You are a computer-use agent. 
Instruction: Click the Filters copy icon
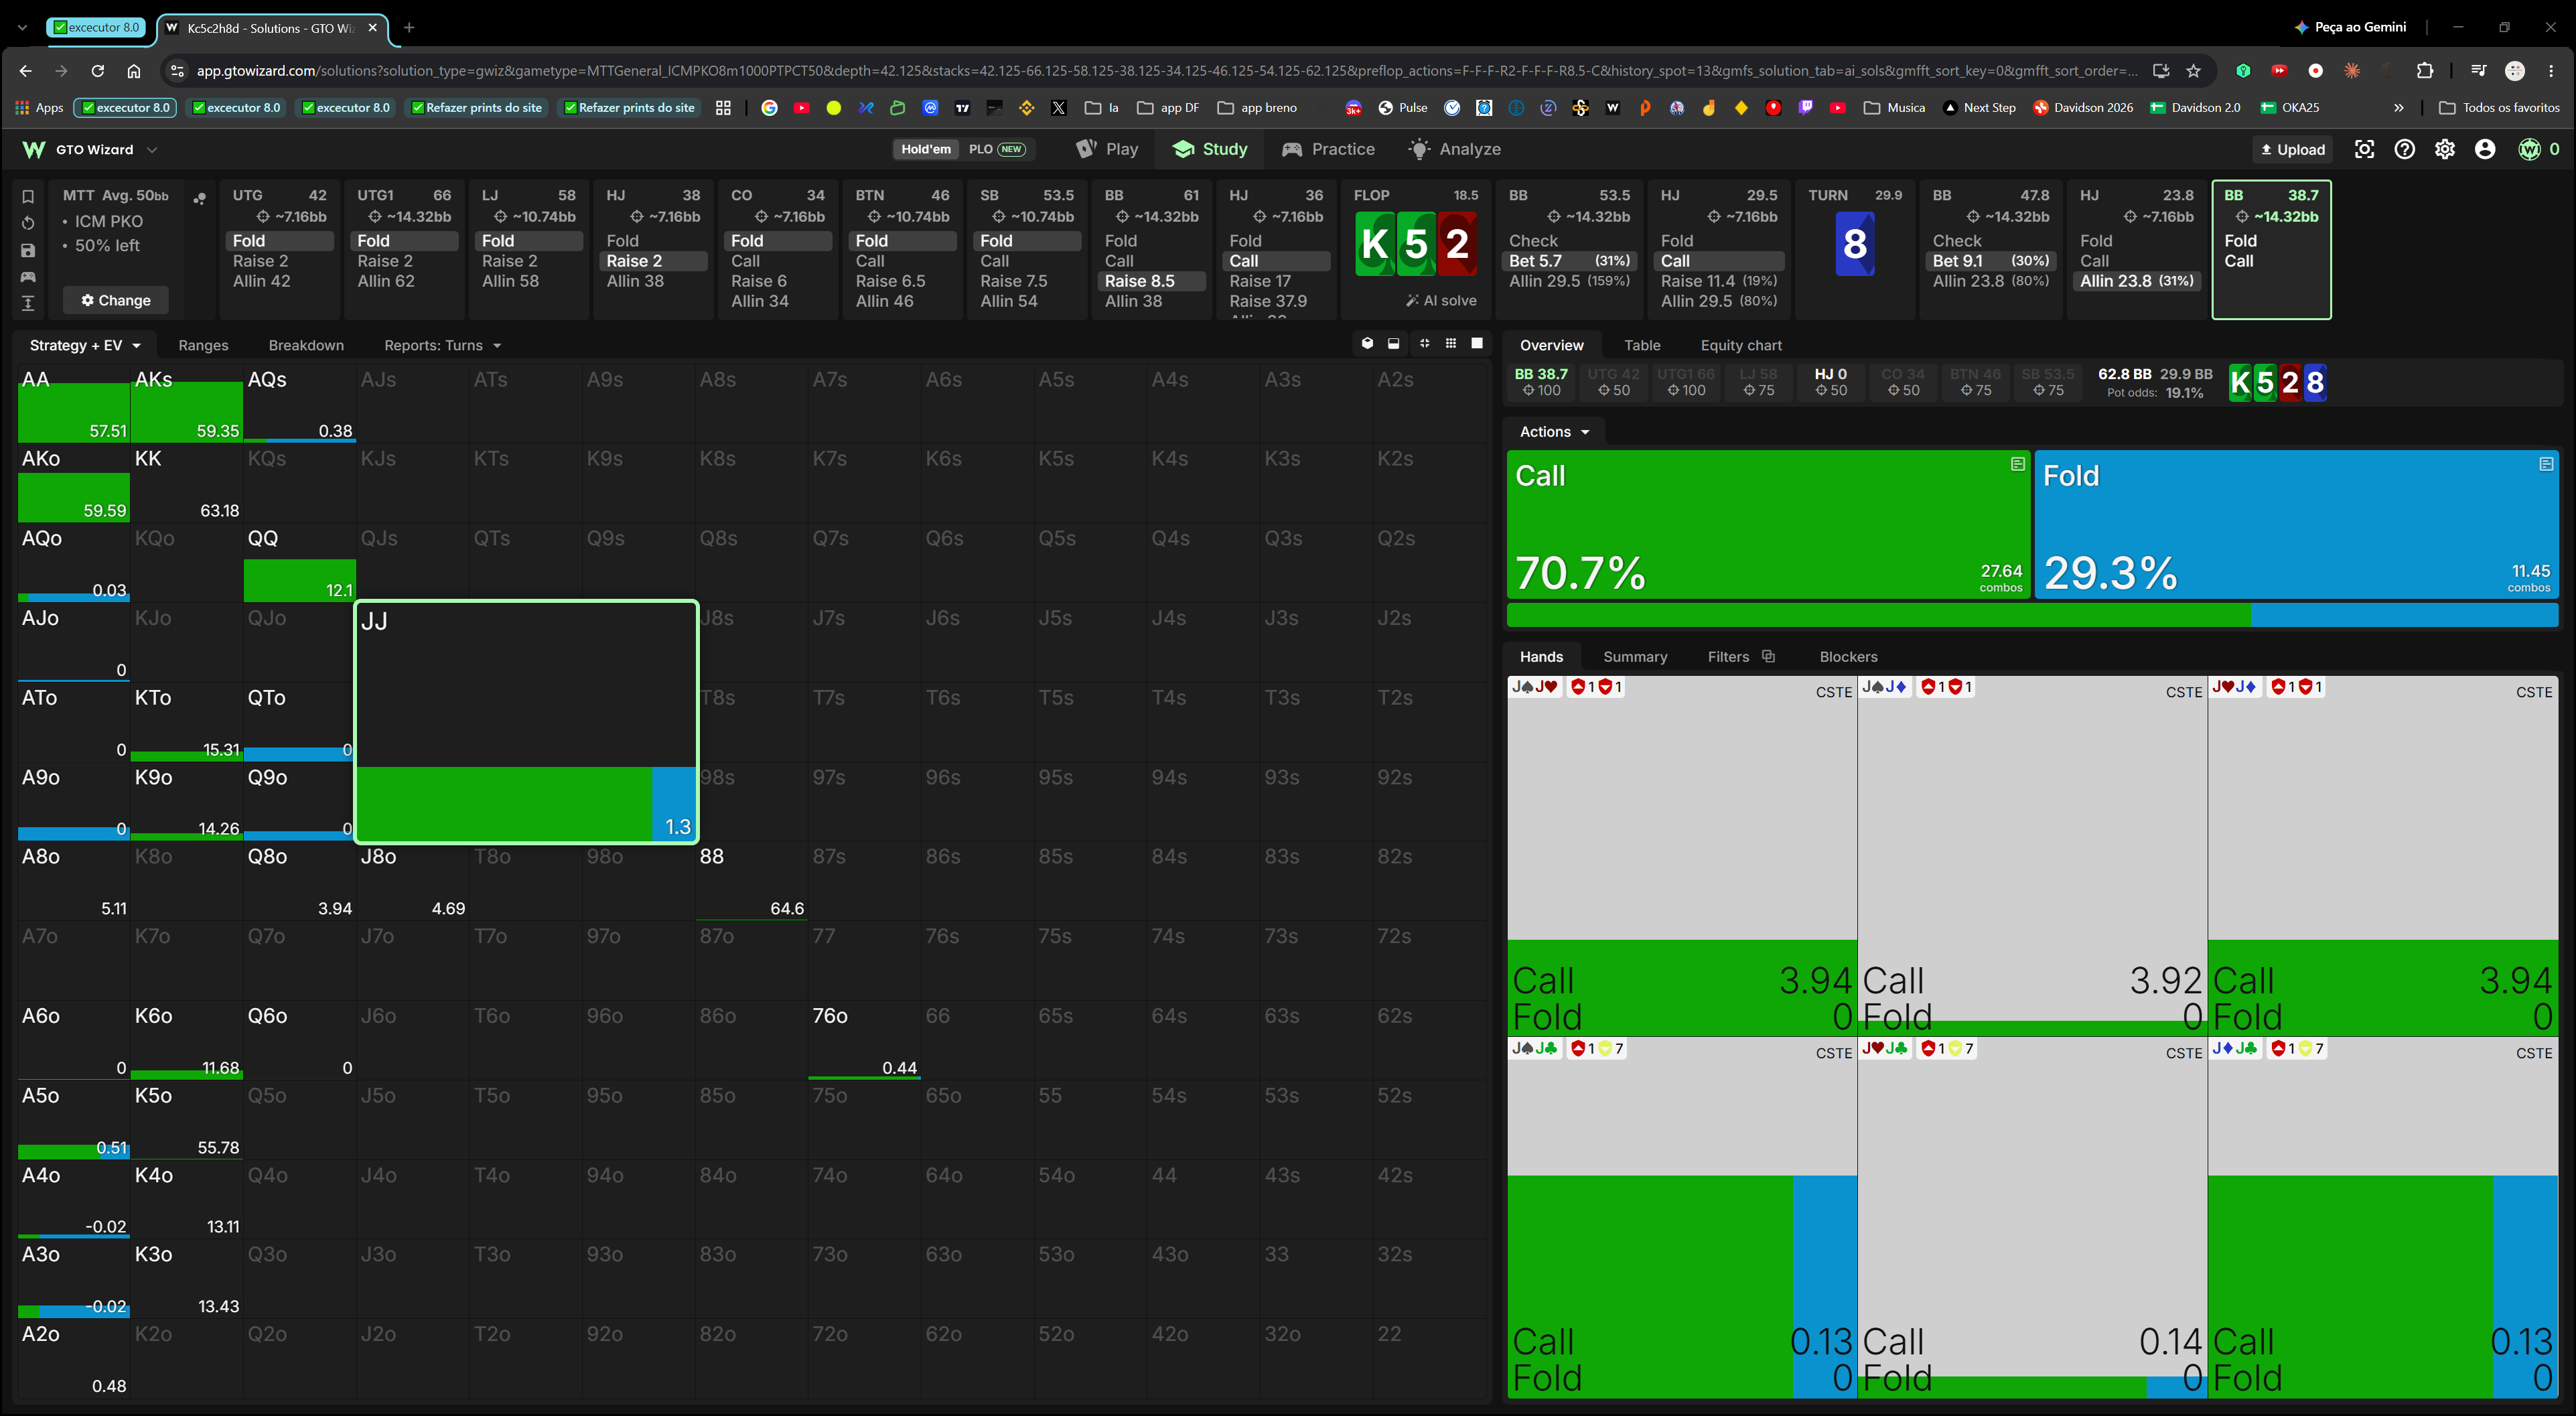[x=1768, y=656]
